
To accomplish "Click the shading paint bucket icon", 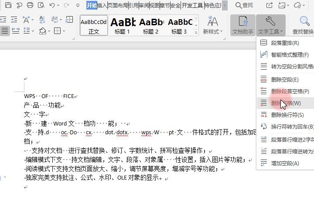I will point(42,31).
